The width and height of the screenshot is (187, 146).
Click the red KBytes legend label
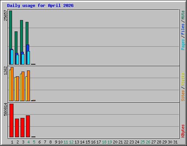pos(183,131)
